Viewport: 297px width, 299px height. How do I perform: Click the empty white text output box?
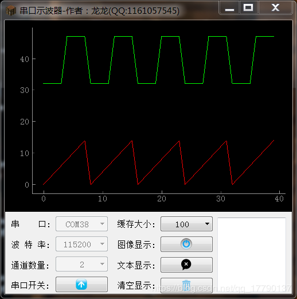click(x=252, y=255)
